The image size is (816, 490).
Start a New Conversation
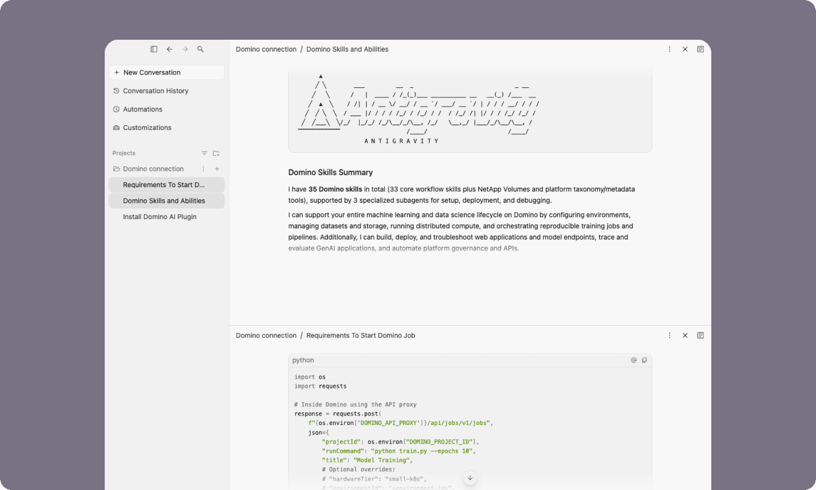tap(167, 72)
